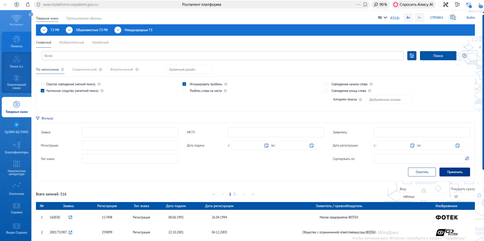
Task: Open the Буквенный дизайн dropdown
Action: coord(189,69)
